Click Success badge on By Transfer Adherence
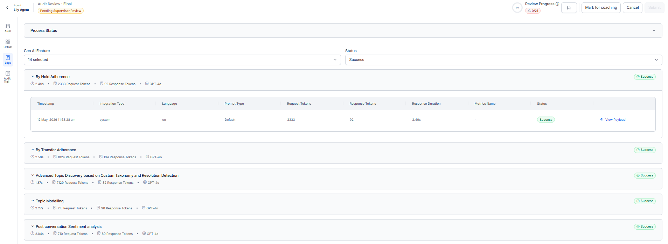Image resolution: width=668 pixels, height=244 pixels. pyautogui.click(x=645, y=150)
